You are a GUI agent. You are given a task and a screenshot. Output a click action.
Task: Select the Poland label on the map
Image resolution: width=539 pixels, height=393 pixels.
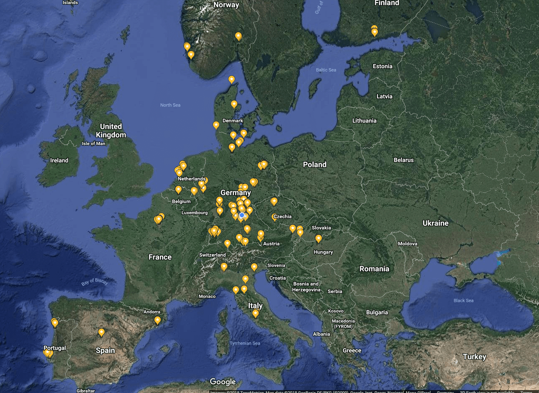315,164
